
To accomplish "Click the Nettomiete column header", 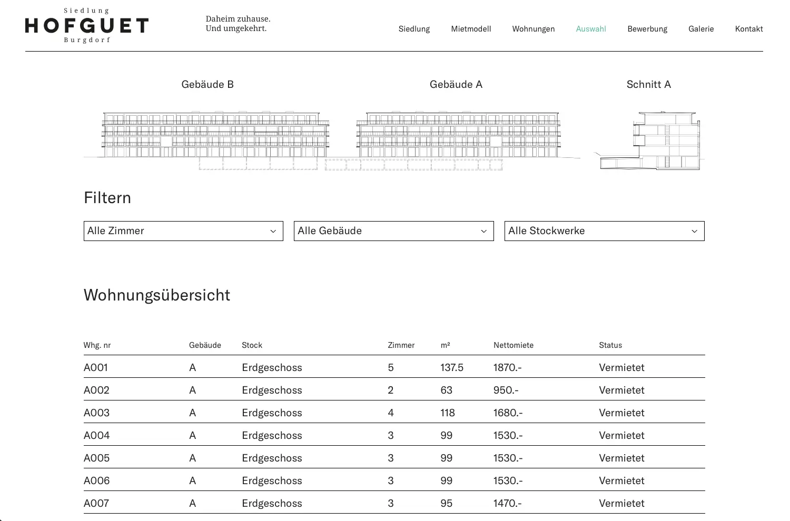I will coord(513,345).
